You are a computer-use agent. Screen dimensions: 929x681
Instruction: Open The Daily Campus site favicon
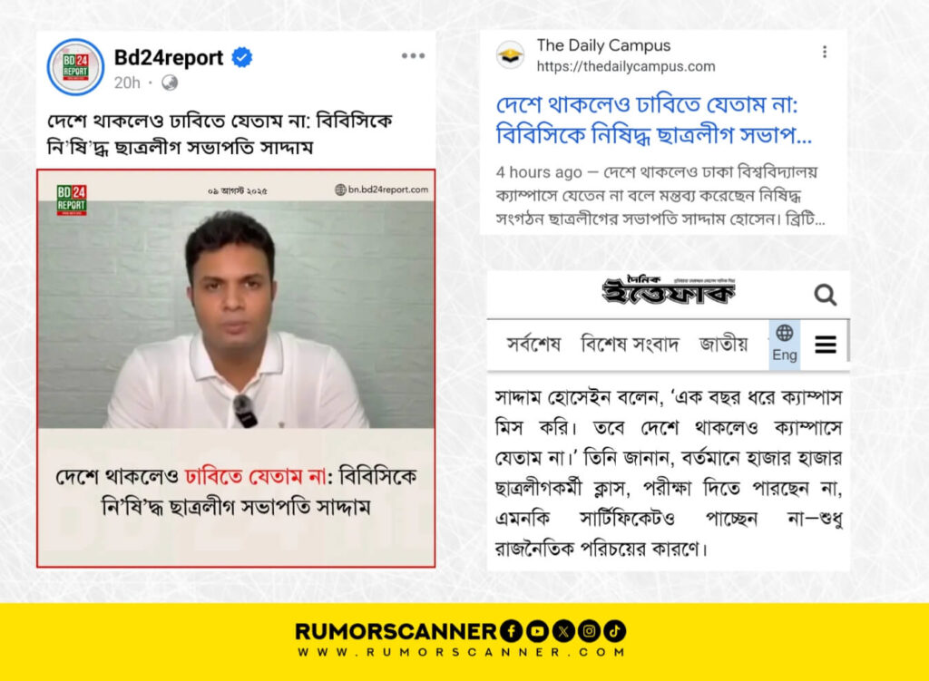[510, 55]
